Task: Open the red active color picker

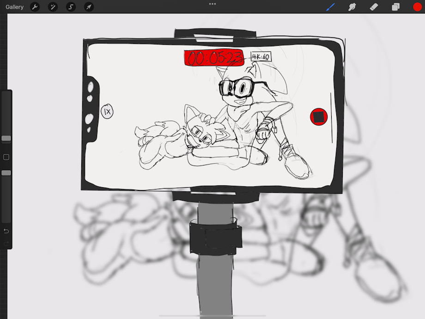Action: (418, 7)
